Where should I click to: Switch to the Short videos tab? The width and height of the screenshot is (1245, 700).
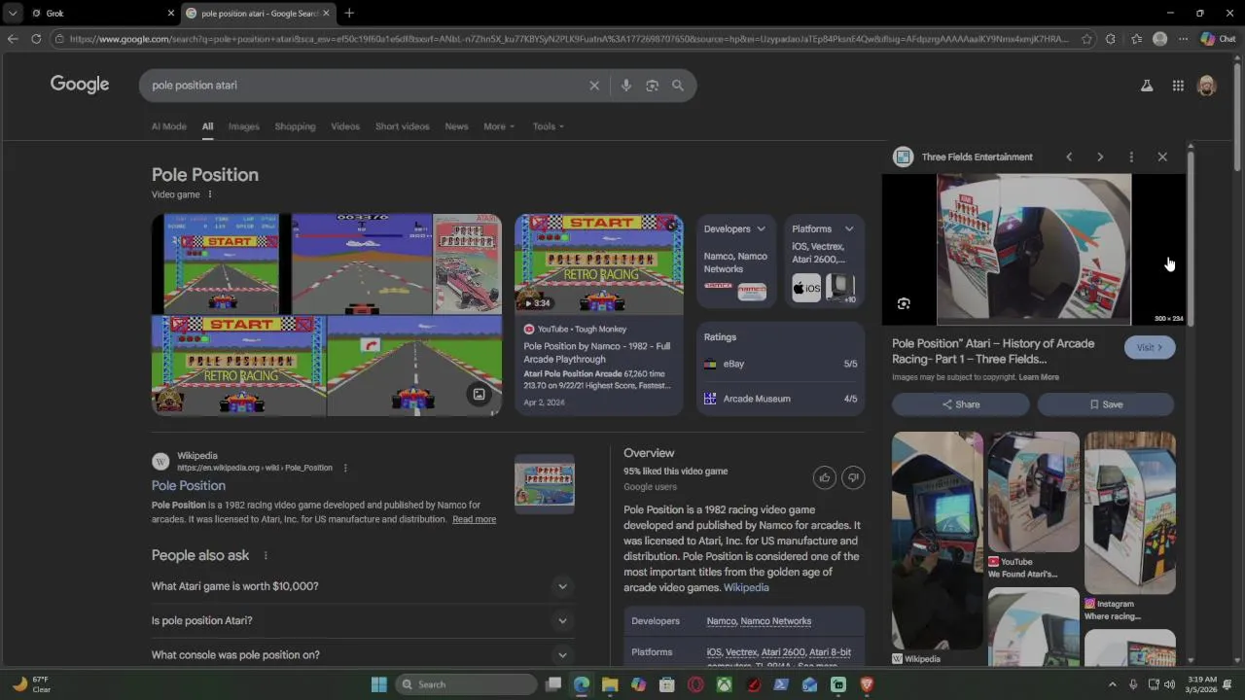click(x=402, y=126)
